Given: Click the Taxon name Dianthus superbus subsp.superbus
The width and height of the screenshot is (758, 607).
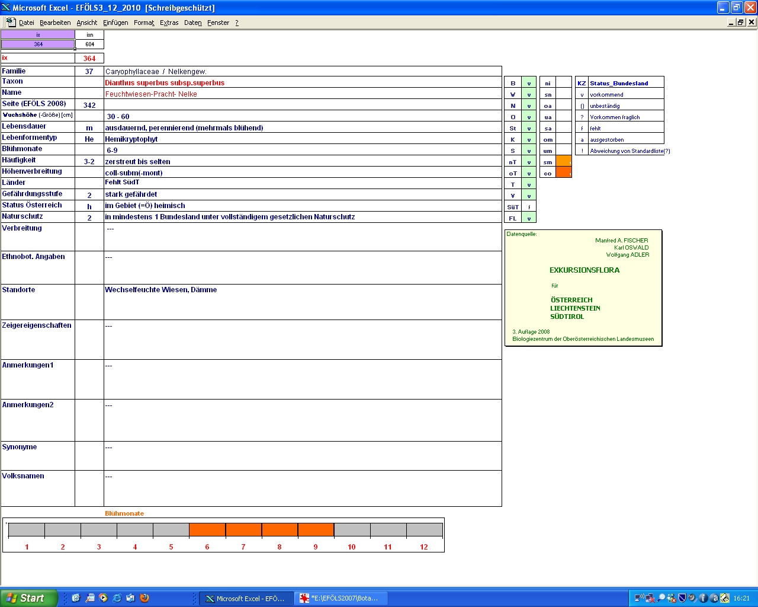Looking at the screenshot, I should [165, 83].
